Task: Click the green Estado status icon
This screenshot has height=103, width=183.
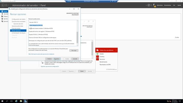Action: coord(97,54)
